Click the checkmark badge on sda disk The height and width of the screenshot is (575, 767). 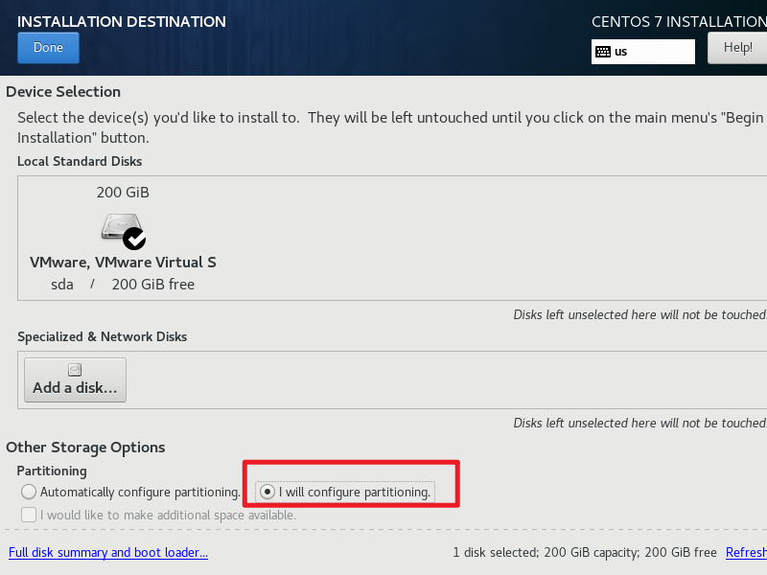pyautogui.click(x=134, y=239)
